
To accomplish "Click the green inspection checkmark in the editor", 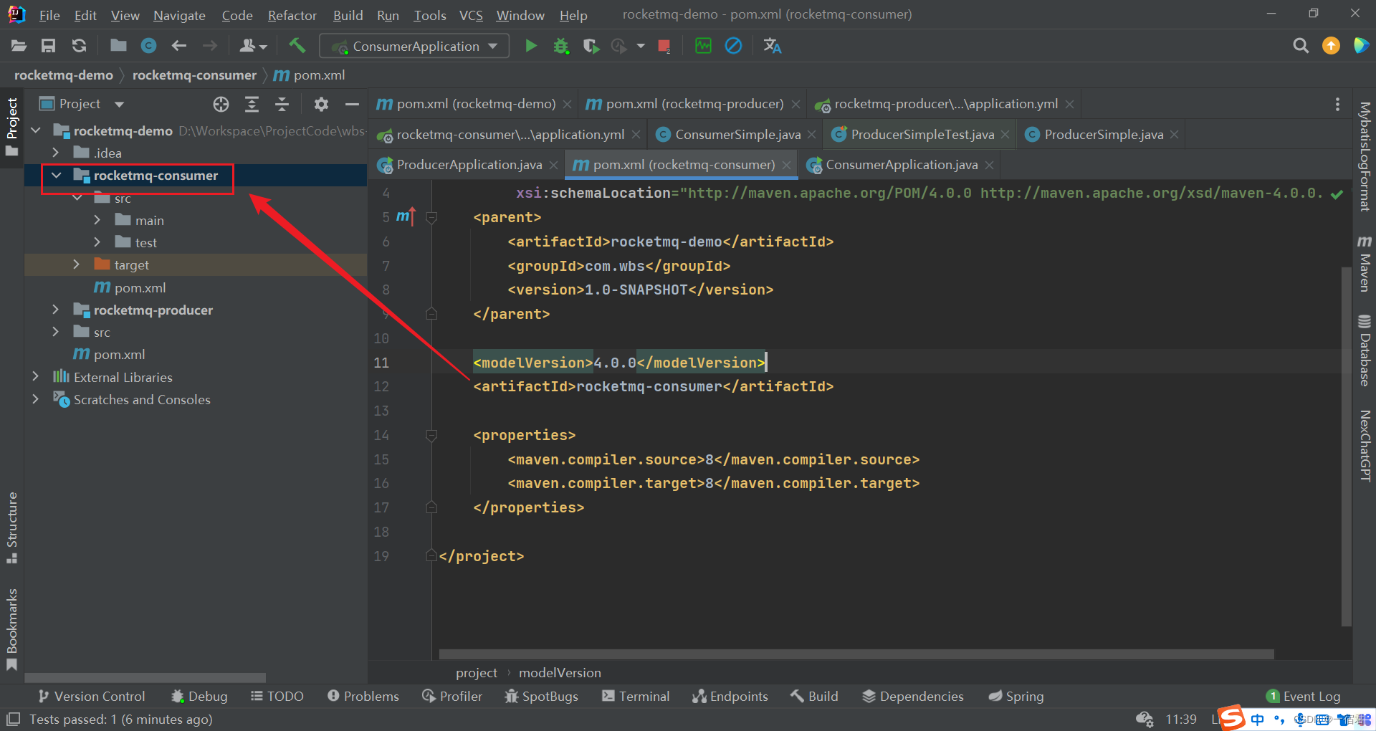I will (x=1337, y=194).
